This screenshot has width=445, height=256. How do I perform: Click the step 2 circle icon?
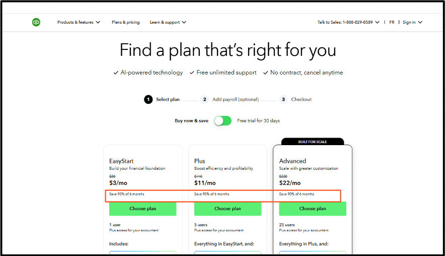click(x=204, y=99)
